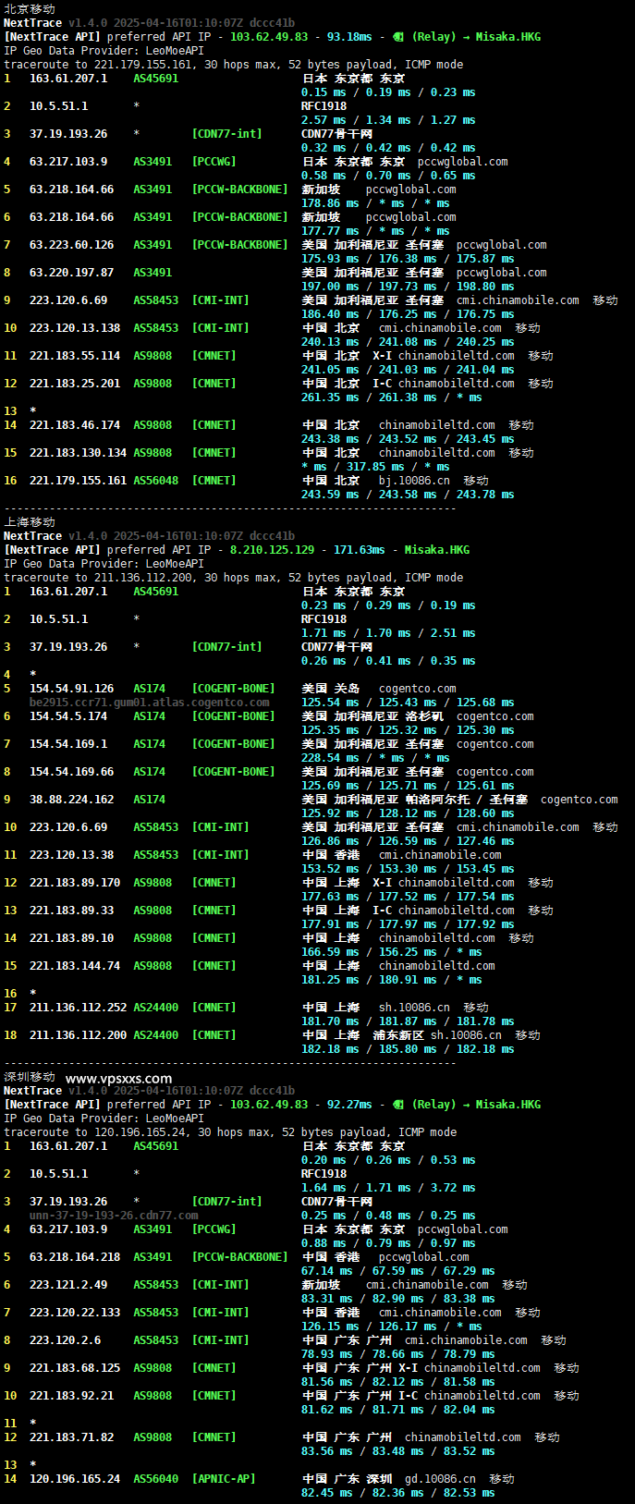The image size is (635, 1504).
Task: Select hop IP 223.120.13.38
Action: [x=72, y=855]
